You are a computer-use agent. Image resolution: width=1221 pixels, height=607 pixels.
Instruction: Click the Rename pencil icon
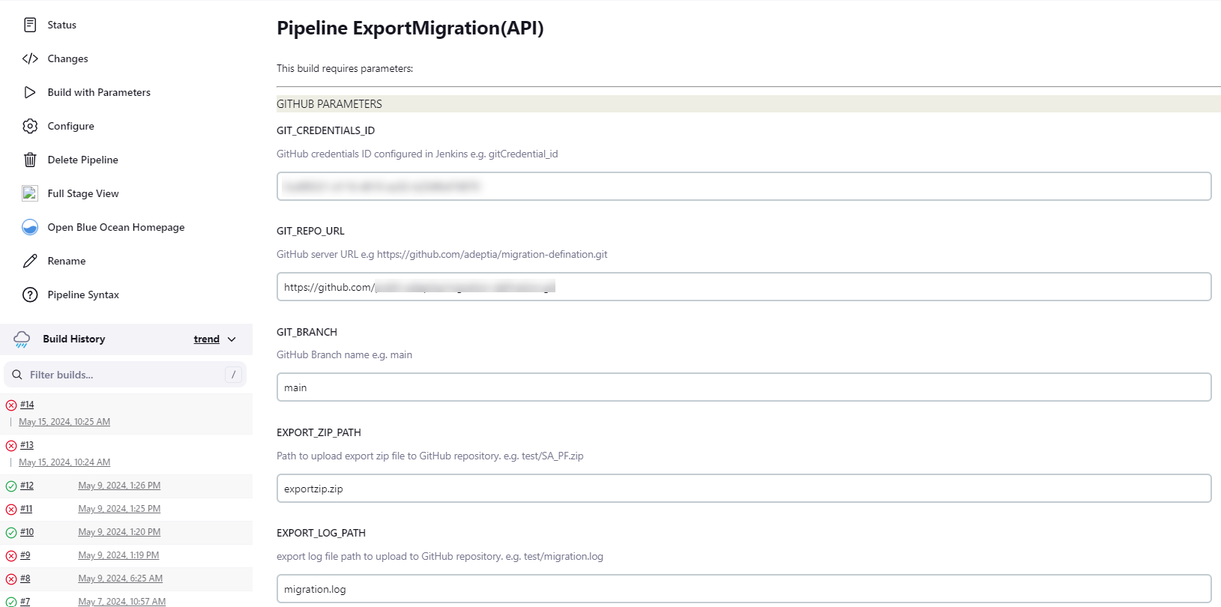click(x=30, y=261)
